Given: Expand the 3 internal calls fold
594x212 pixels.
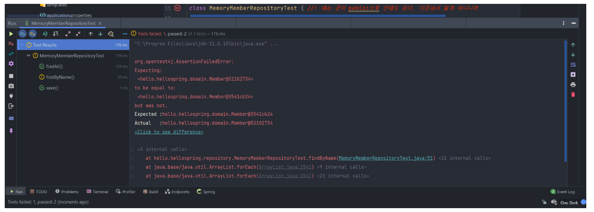Looking at the screenshot, I should [162, 149].
